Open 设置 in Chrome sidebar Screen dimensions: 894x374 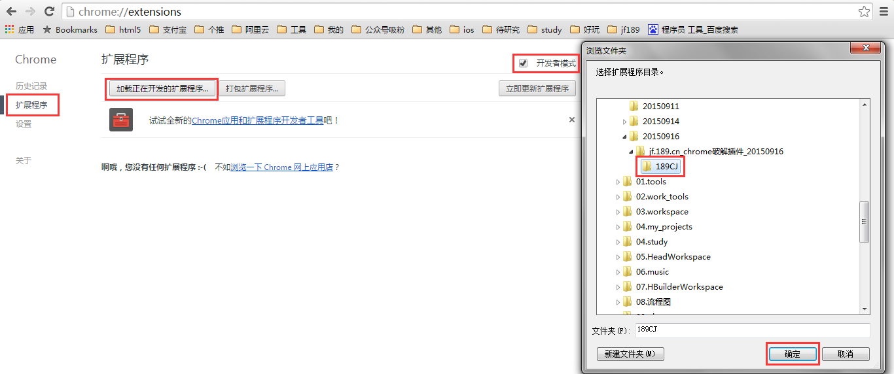click(x=24, y=124)
